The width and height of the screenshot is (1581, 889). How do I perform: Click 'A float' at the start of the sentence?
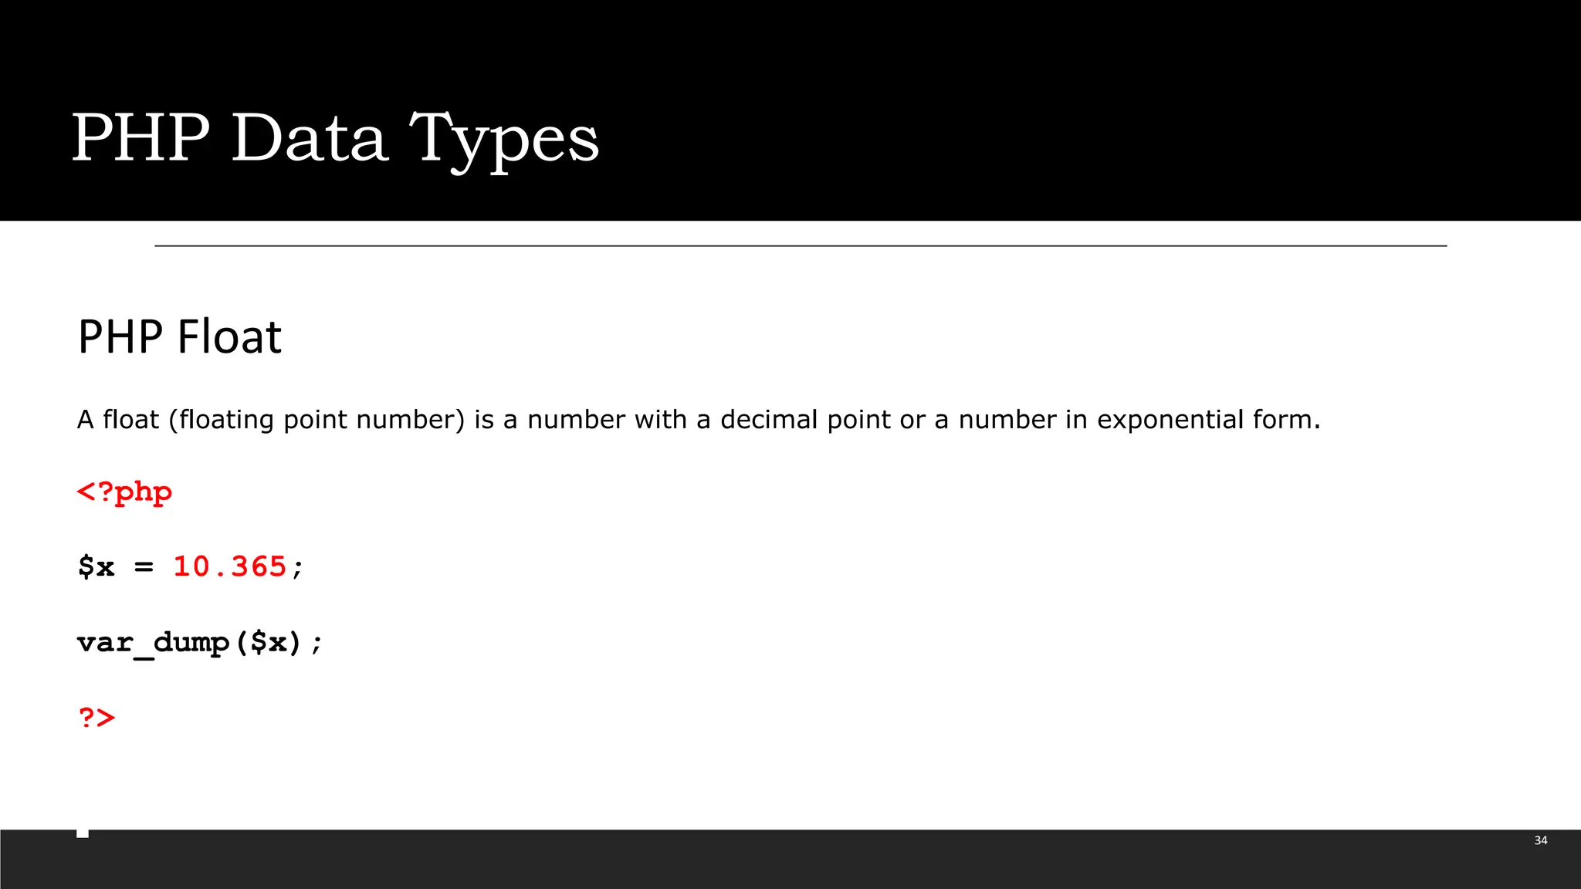click(x=118, y=420)
